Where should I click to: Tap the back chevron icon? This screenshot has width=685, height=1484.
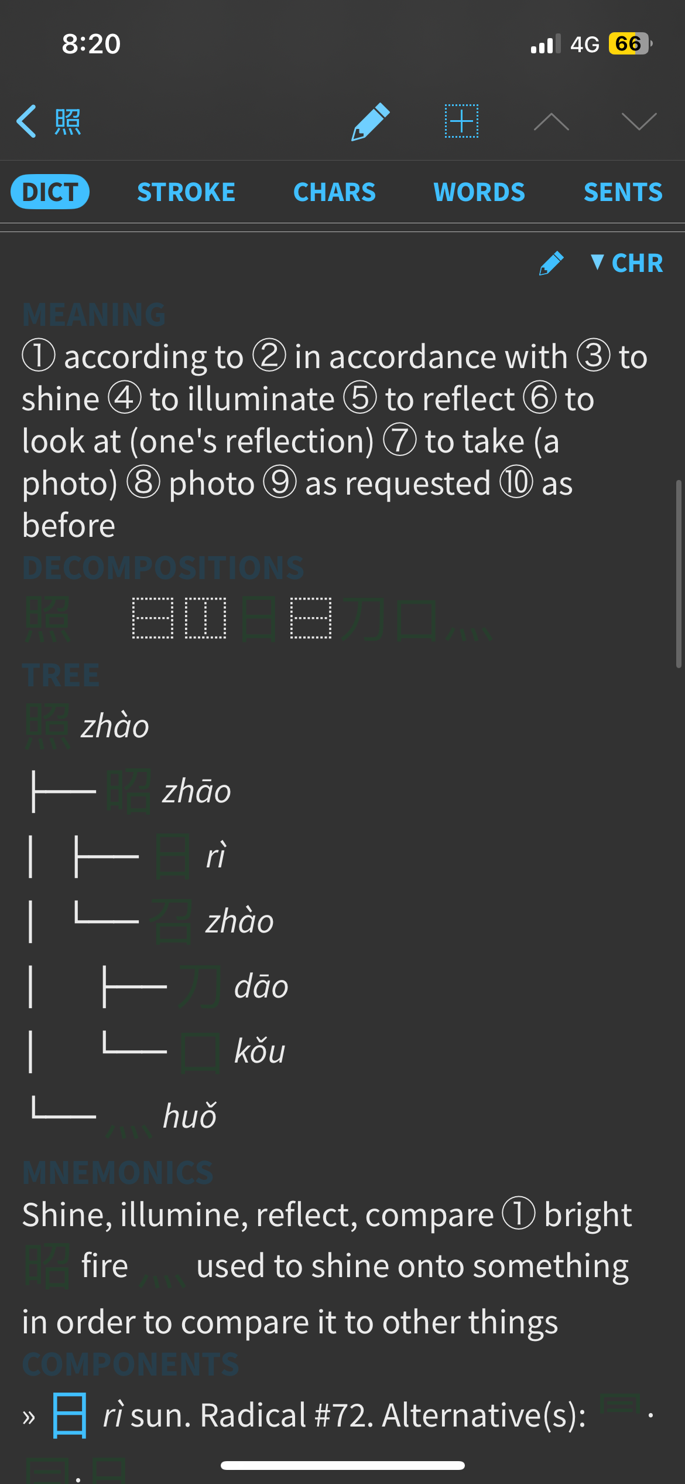[x=27, y=121]
